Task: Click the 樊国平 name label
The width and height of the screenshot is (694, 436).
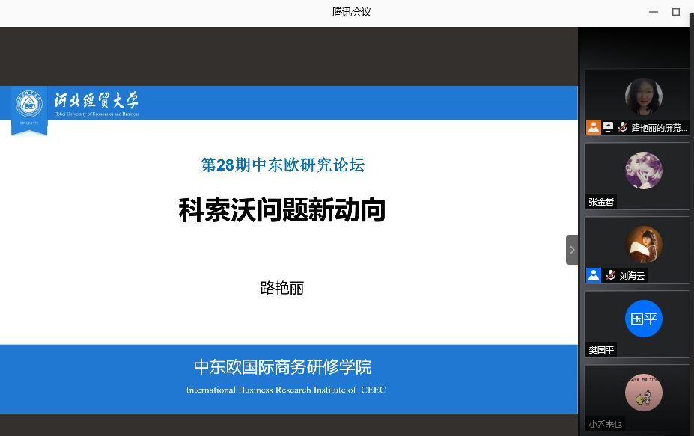Action: [x=601, y=349]
